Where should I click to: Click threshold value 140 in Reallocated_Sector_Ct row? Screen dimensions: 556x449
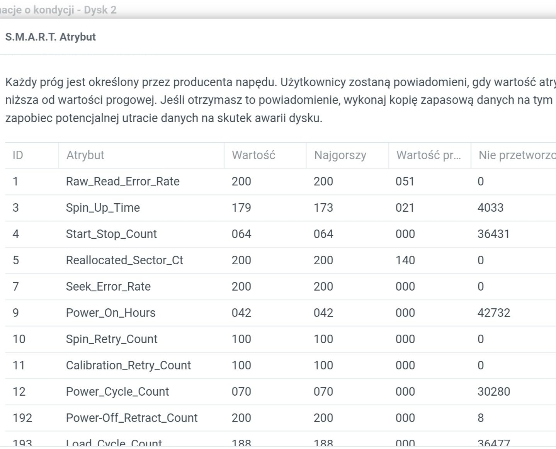(x=405, y=260)
